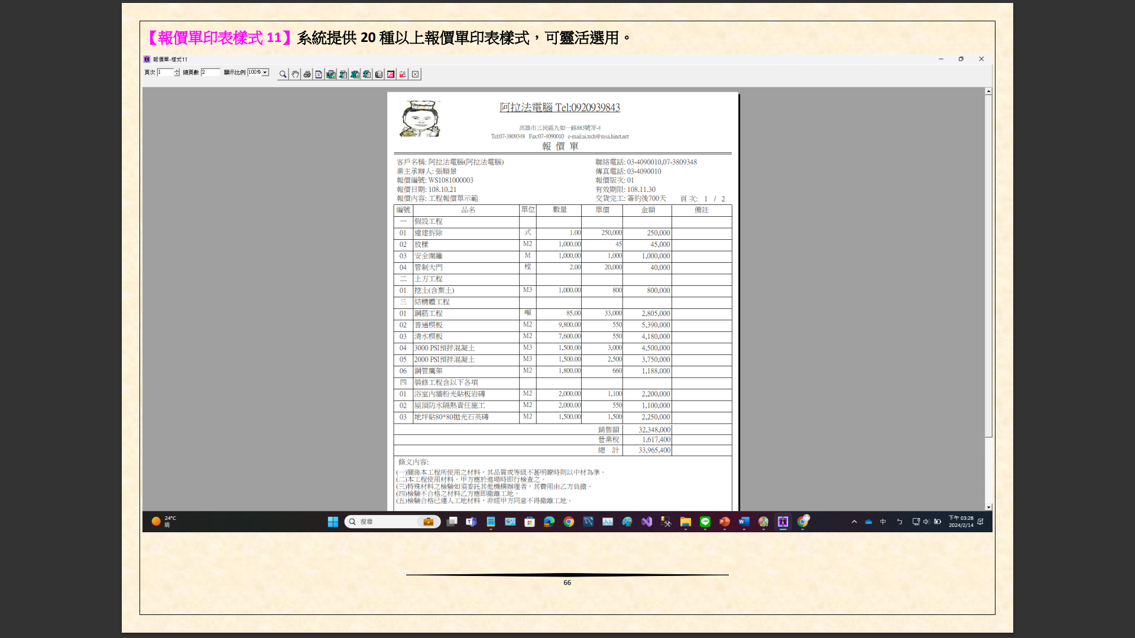1135x638 pixels.
Task: Click the 營業稅 1,617,400 amount
Action: (x=656, y=440)
